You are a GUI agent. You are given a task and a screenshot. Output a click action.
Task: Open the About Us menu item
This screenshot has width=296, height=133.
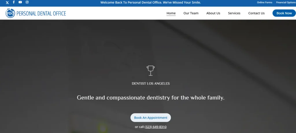[x=213, y=13]
